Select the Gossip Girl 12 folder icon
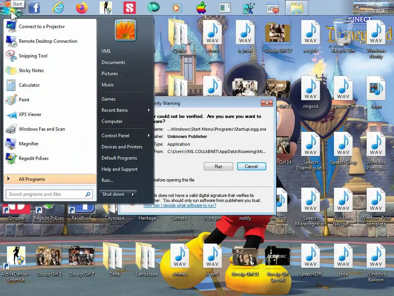 pos(278,37)
